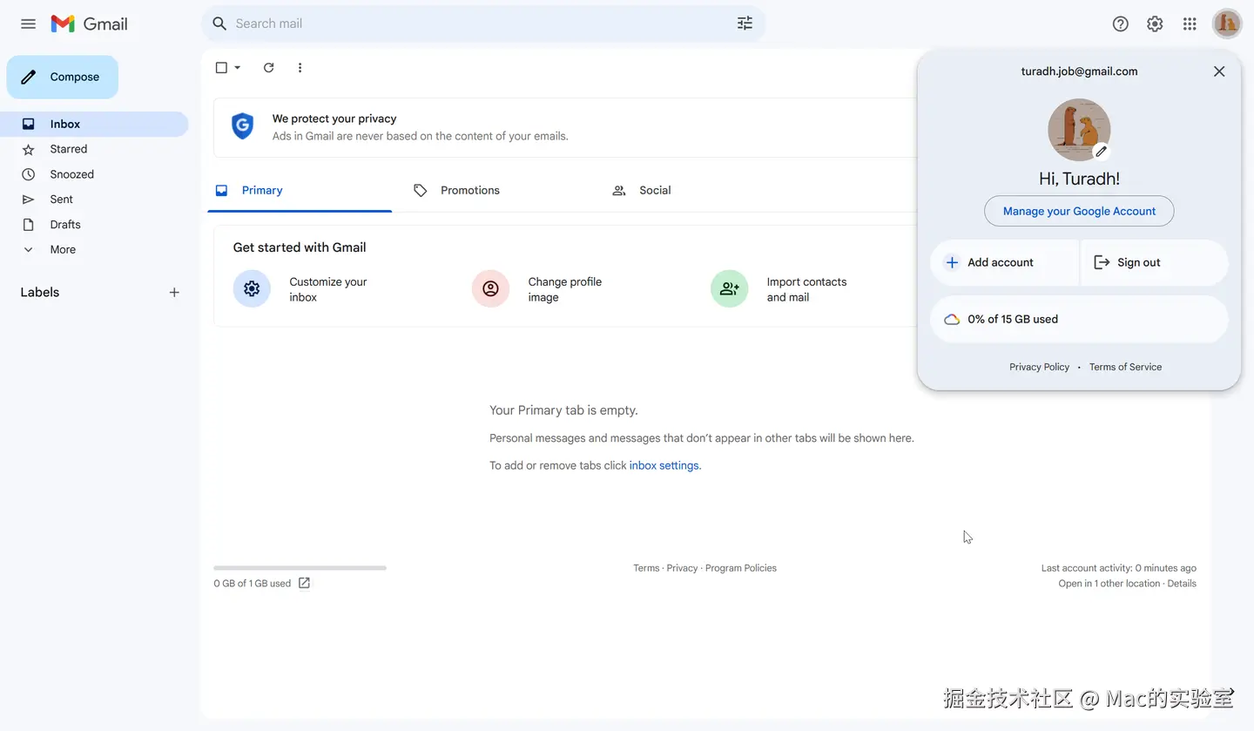Open storage manager external link icon
Screen dimensions: 1254x731
tap(304, 583)
